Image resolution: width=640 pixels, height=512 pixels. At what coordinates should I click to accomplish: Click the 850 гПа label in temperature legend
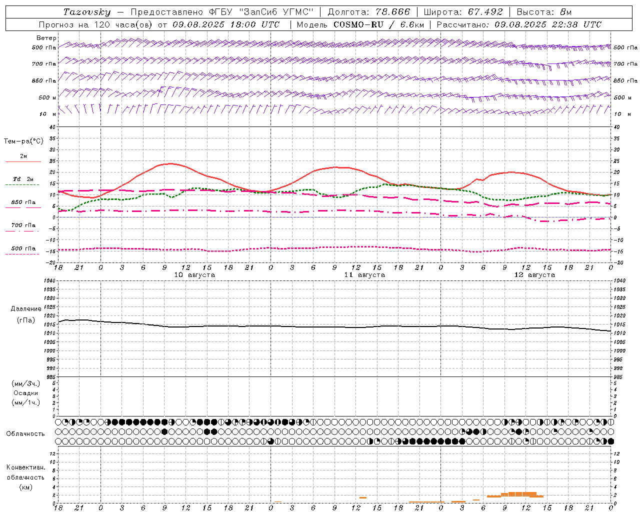(23, 202)
